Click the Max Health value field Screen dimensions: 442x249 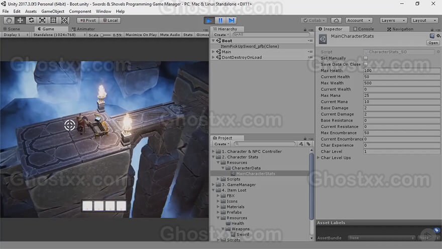pos(402,70)
